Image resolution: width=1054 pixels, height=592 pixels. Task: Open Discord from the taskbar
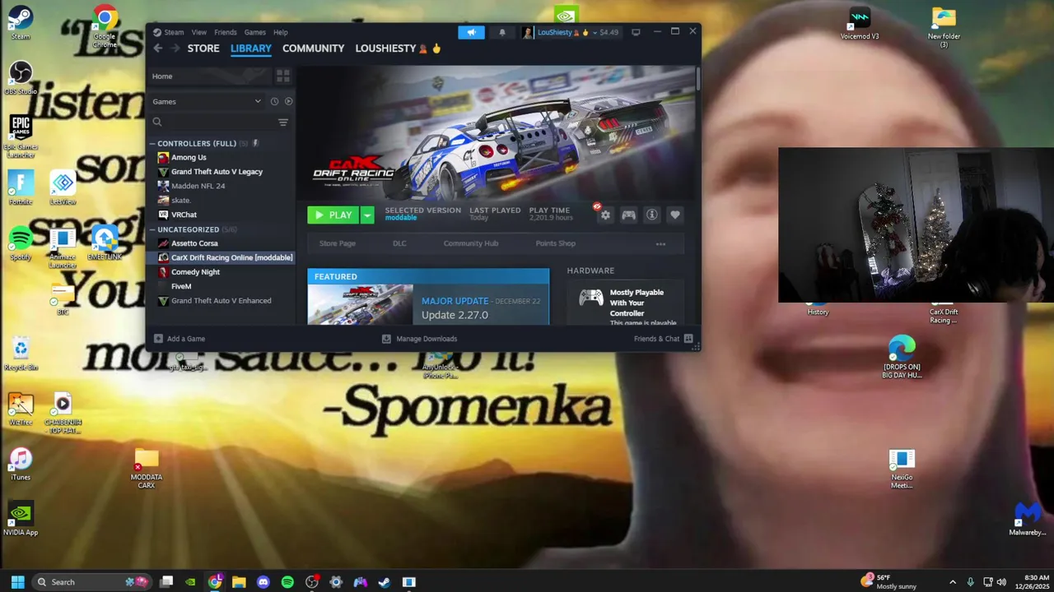point(263,582)
